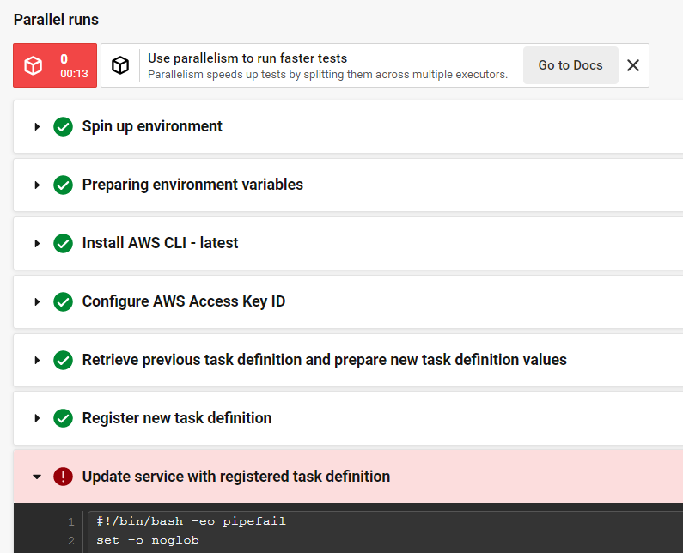Screen dimensions: 683x553
Task: Expand the Spin up environment step arrow
Action: point(37,127)
